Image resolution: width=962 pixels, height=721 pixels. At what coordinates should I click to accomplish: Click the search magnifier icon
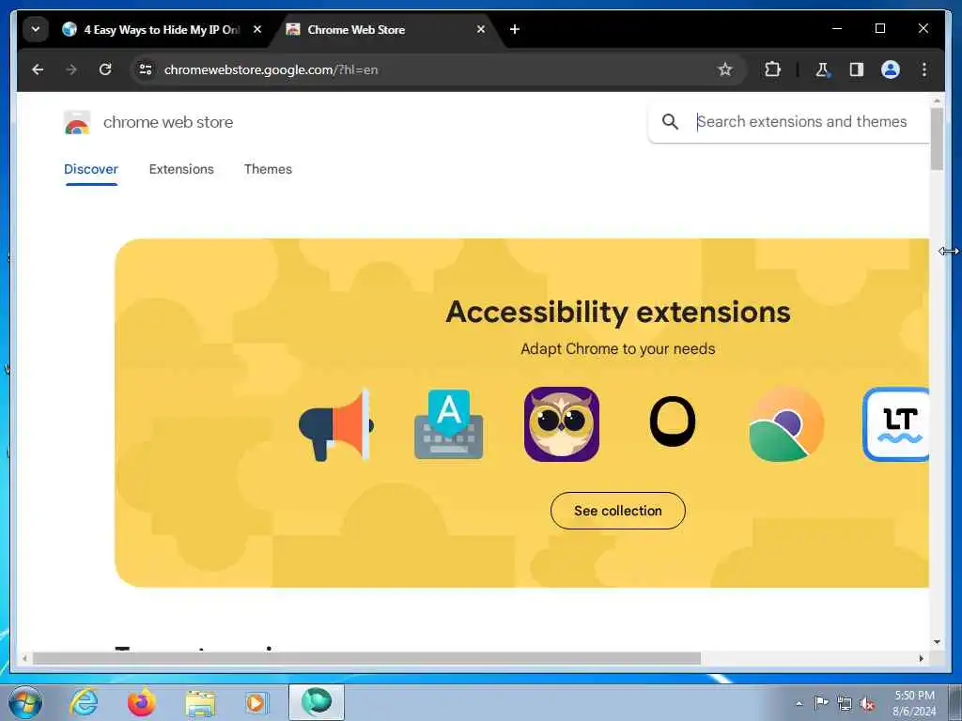tap(670, 122)
